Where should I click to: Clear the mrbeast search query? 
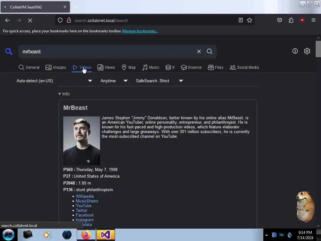(199, 51)
